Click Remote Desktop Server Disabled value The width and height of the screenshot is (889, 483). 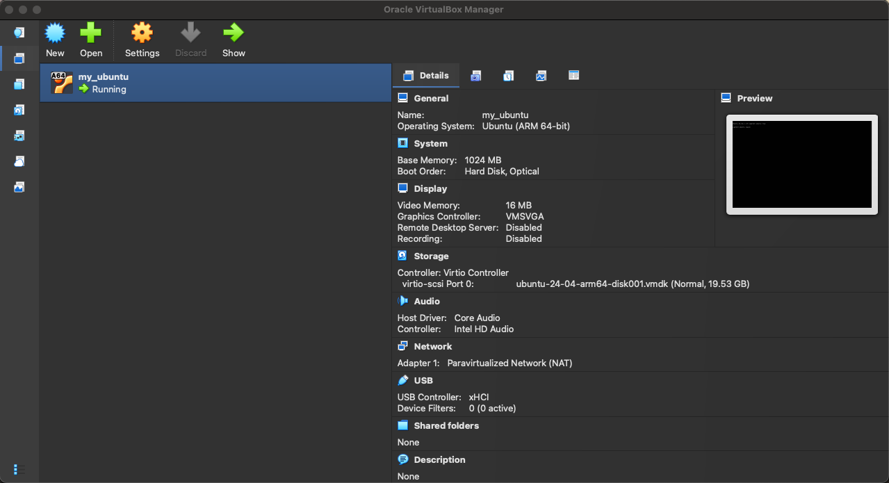click(x=524, y=228)
